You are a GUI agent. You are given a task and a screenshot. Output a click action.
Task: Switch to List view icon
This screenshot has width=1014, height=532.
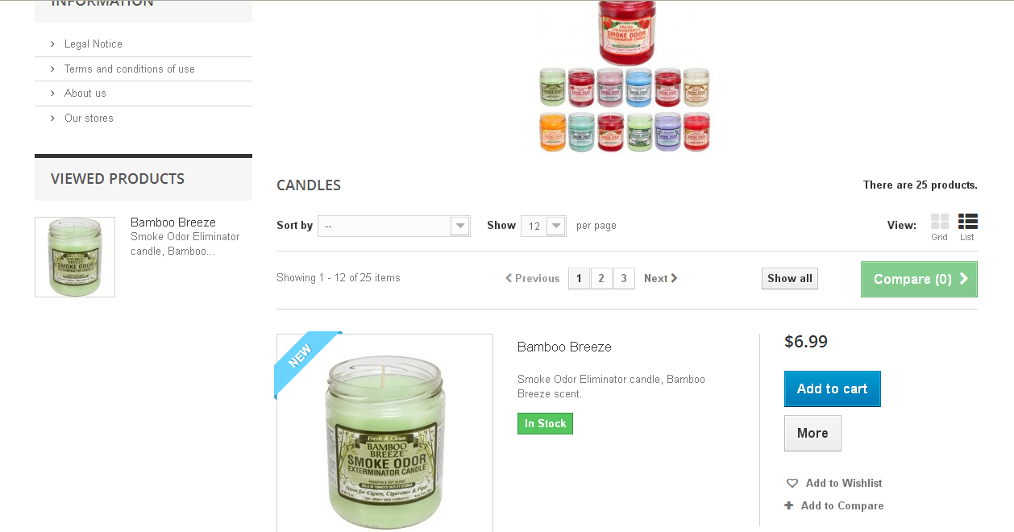click(967, 222)
